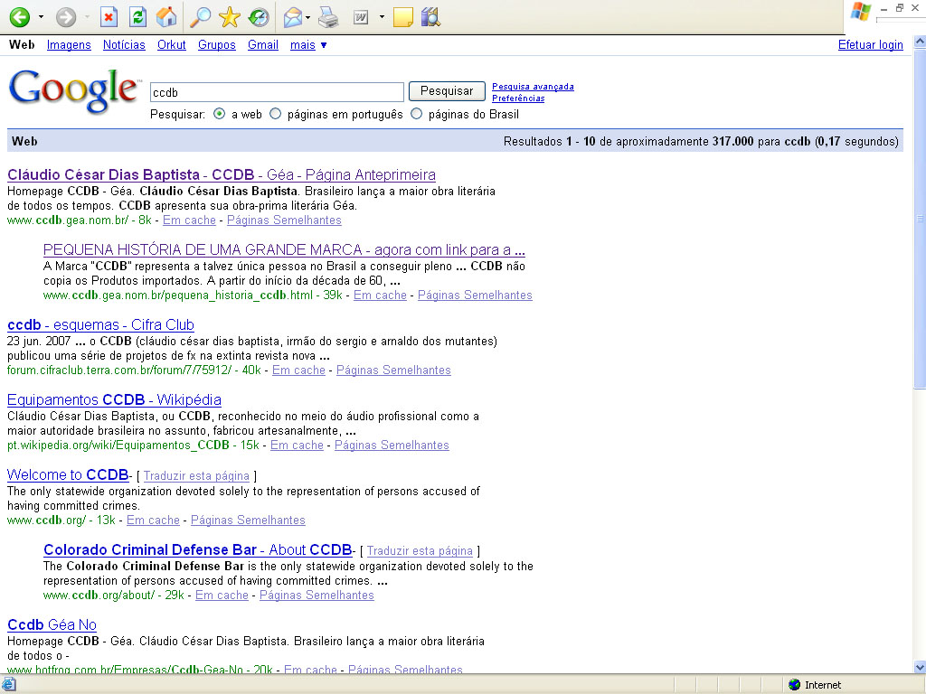Click the search field containing 'ccdb'
The height and width of the screenshot is (694, 926).
276,92
